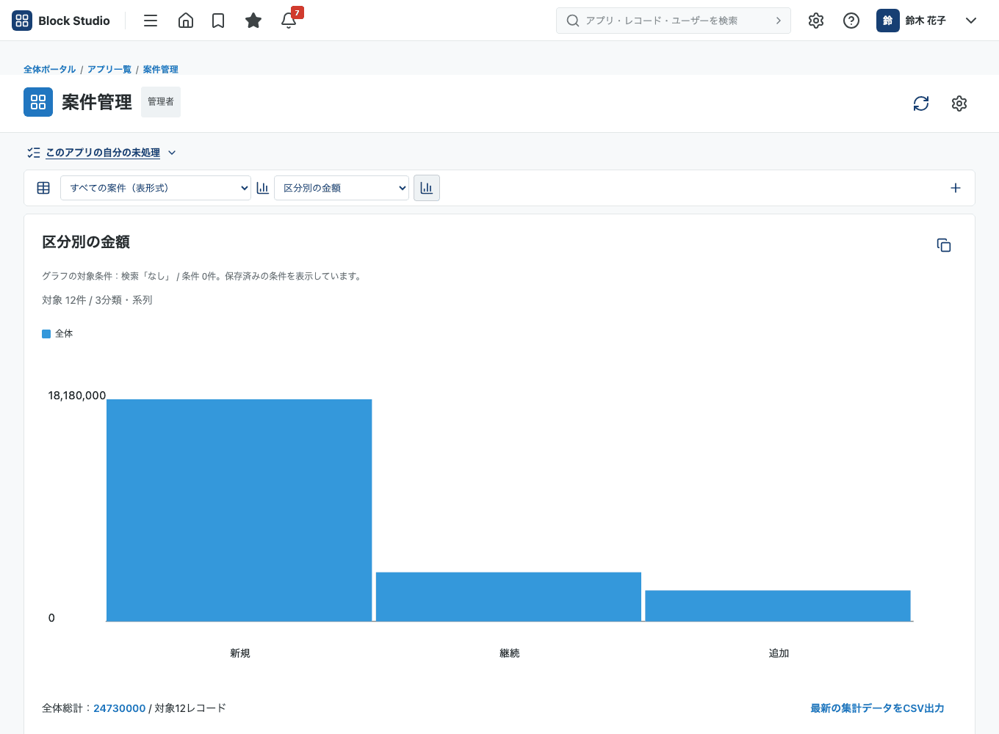Toggle the highlighted graph view button

[427, 188]
